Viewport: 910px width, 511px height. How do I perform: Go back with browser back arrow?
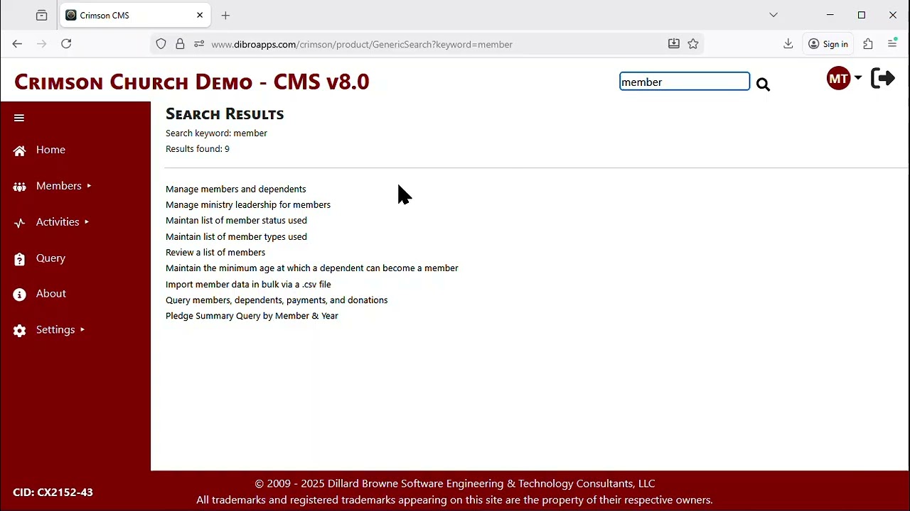(x=17, y=44)
